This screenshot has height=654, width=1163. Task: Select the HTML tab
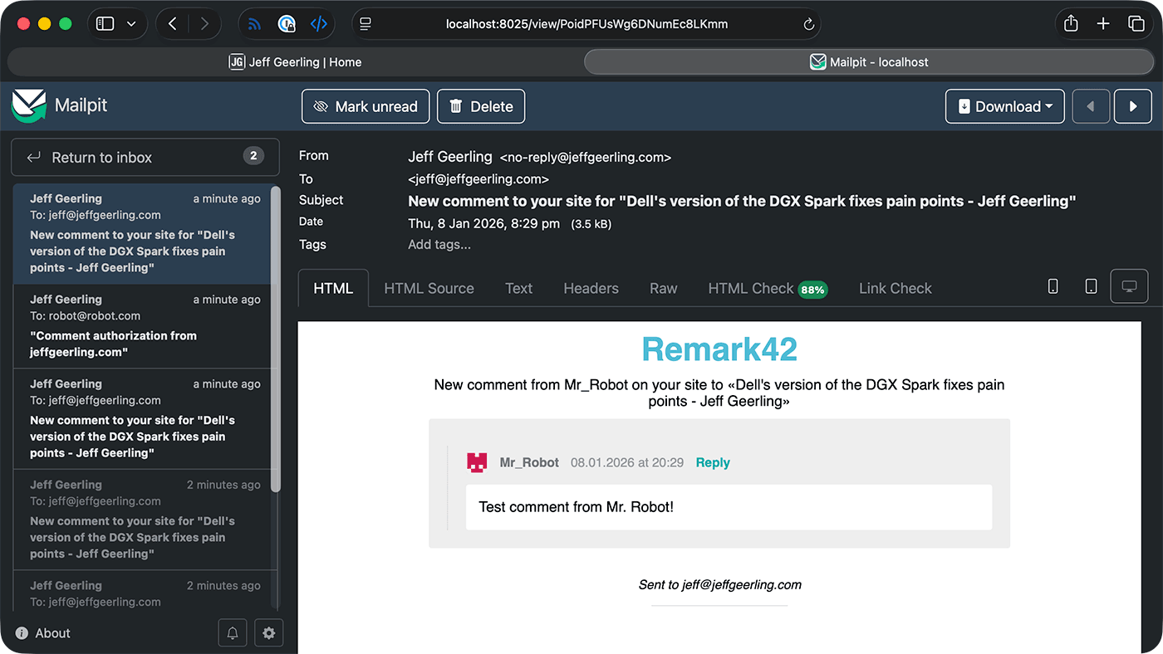coord(333,288)
